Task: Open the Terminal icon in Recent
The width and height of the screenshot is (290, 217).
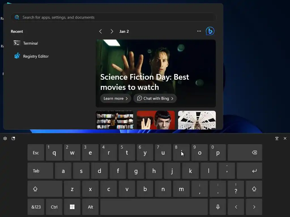Action: click(17, 43)
